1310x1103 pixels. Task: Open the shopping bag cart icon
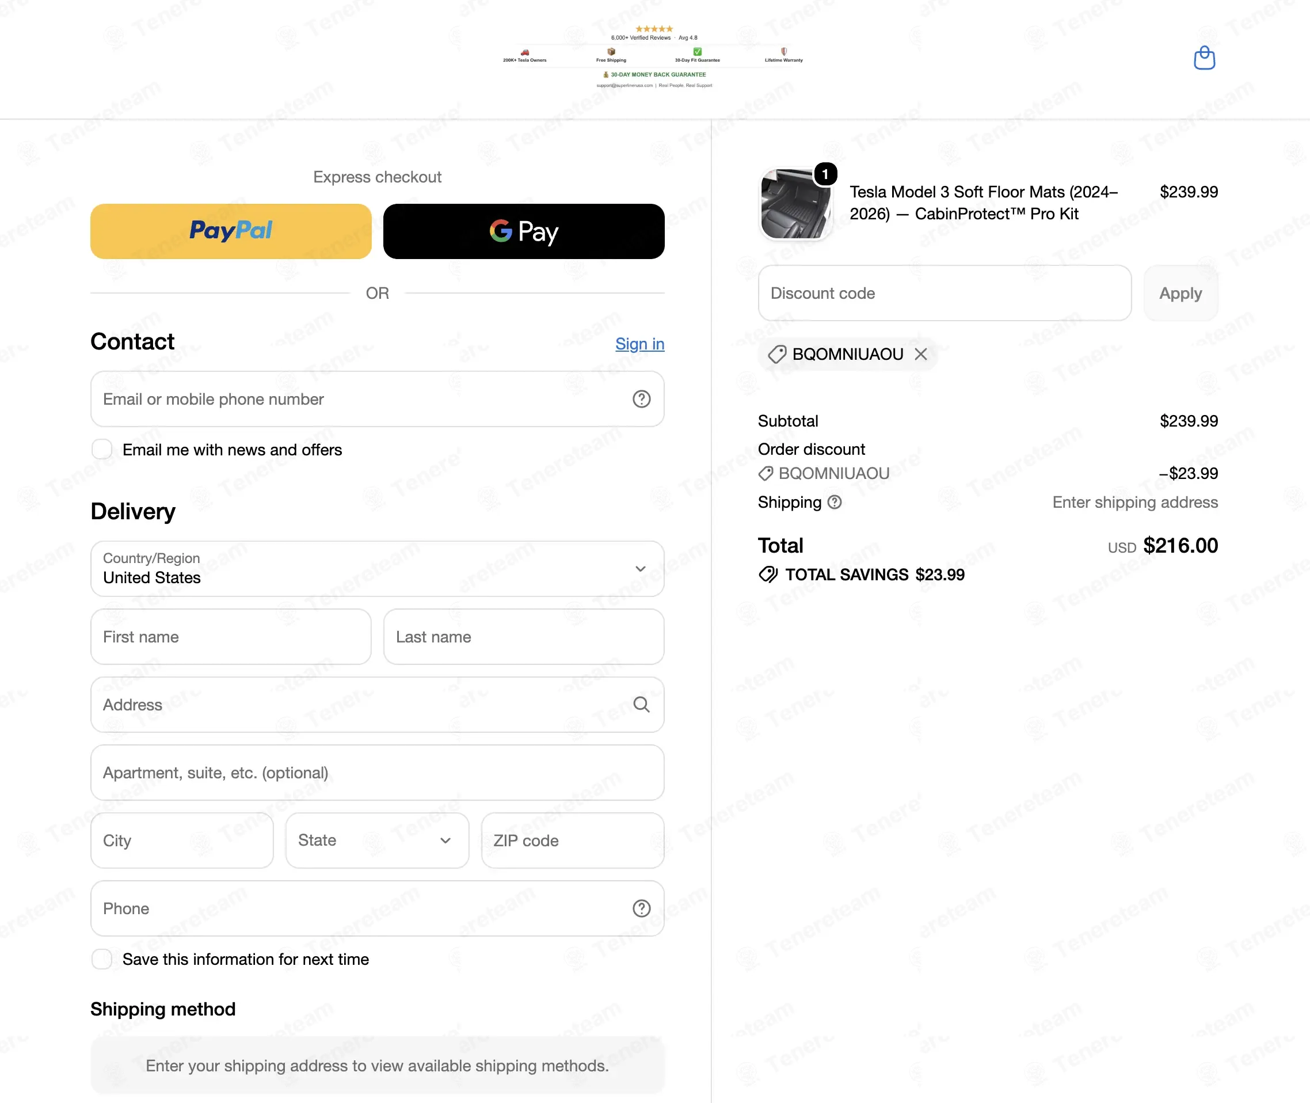(1204, 58)
